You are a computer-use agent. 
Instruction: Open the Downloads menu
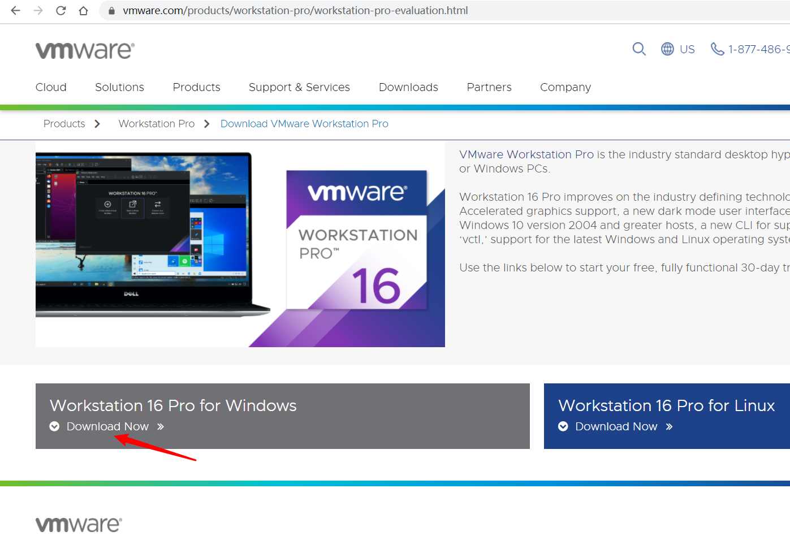pyautogui.click(x=408, y=87)
